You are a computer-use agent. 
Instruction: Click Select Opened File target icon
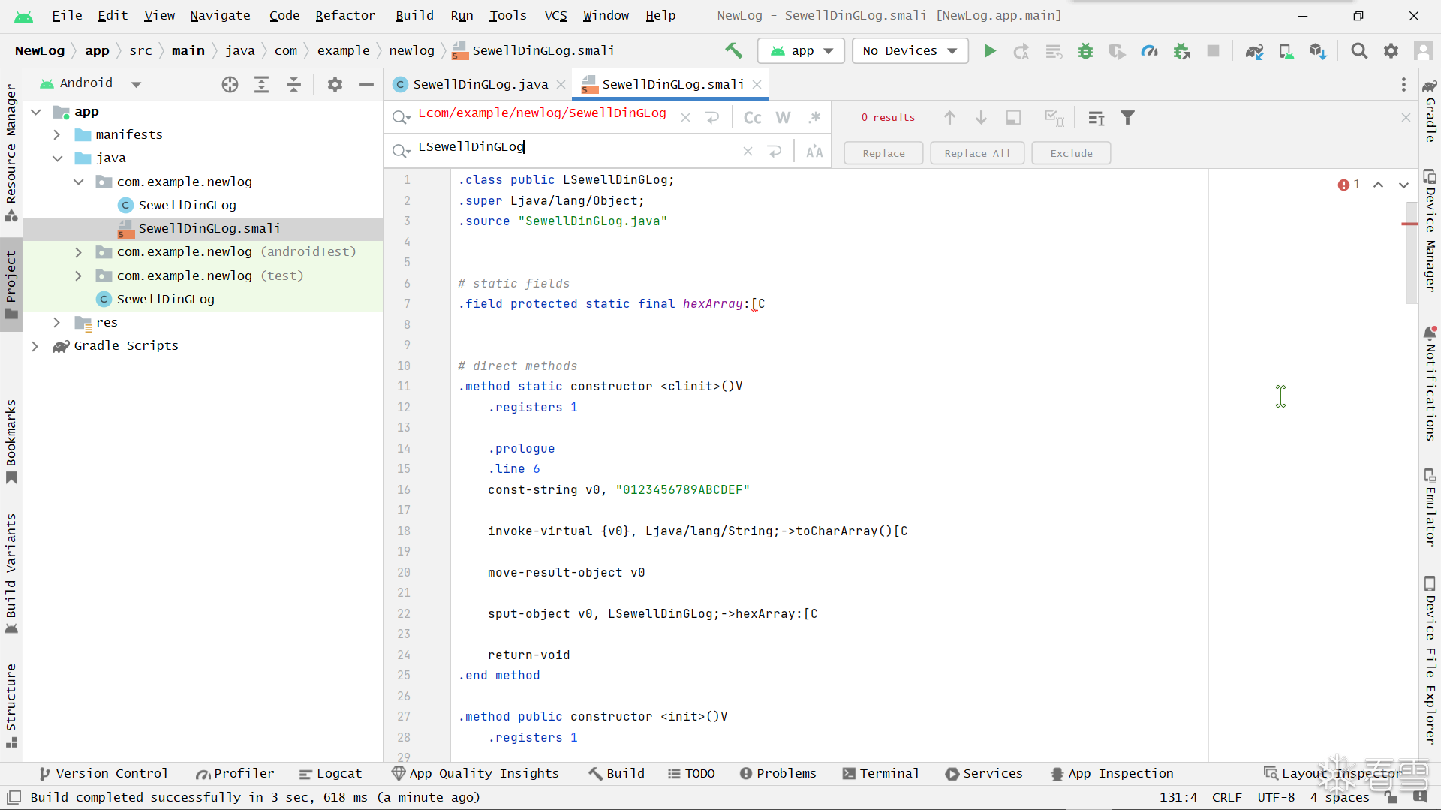pos(230,85)
